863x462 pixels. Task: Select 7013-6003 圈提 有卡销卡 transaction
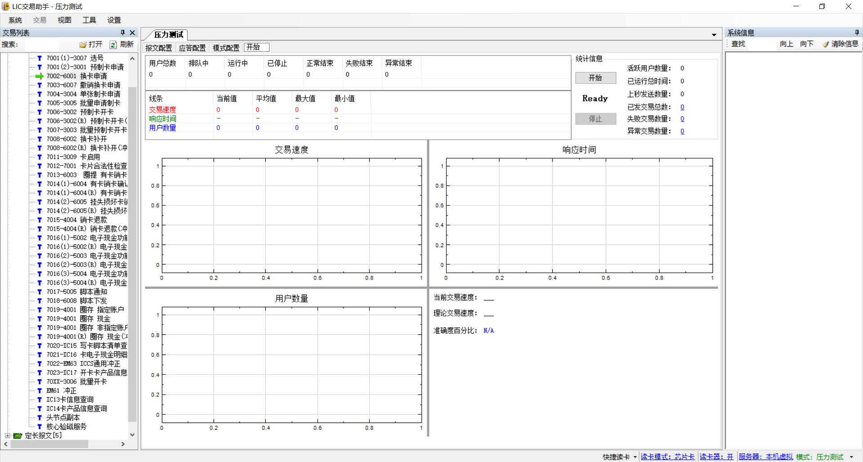[x=87, y=175]
